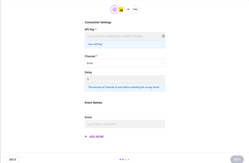Select the third hollow progress dot

(x=126, y=160)
